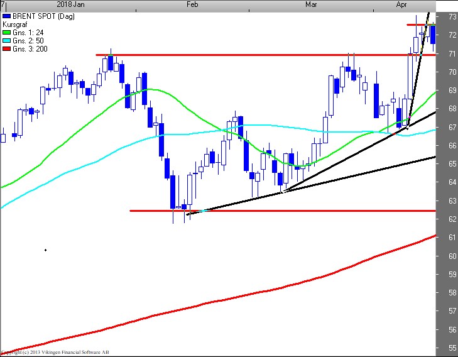
Task: Click the BRENT SPOT (Dag) title text
Action: click(x=39, y=16)
